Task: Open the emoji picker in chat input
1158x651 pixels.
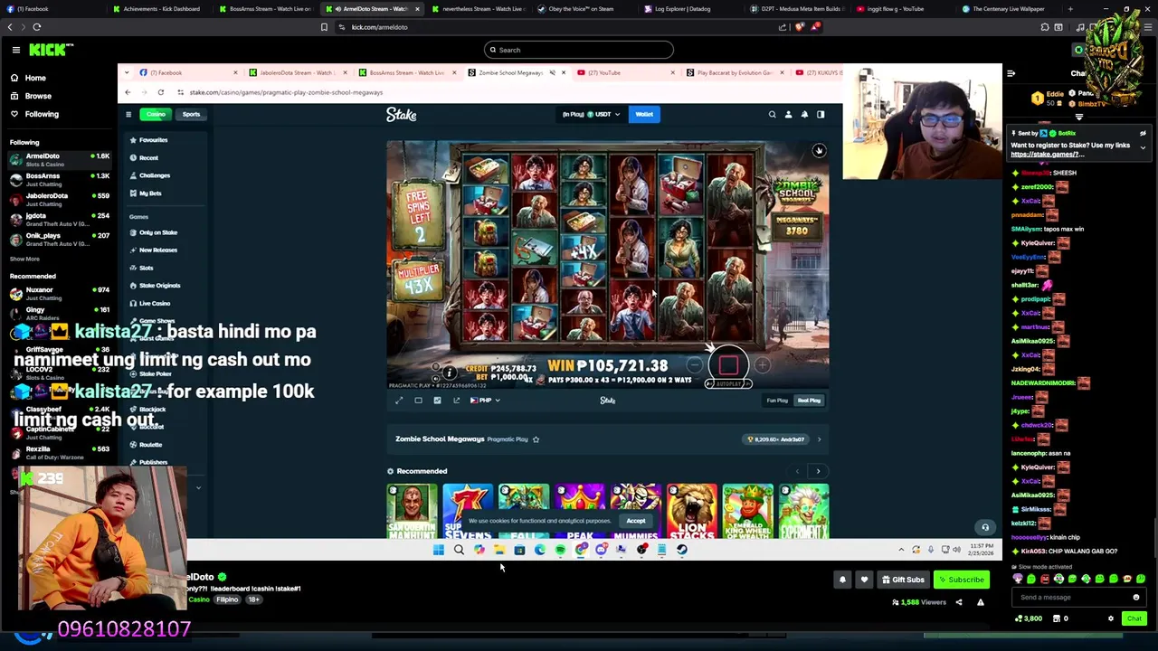Action: coord(1136,597)
